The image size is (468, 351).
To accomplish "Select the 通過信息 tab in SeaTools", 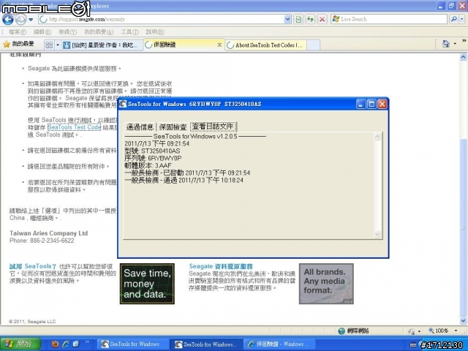I will click(x=140, y=127).
